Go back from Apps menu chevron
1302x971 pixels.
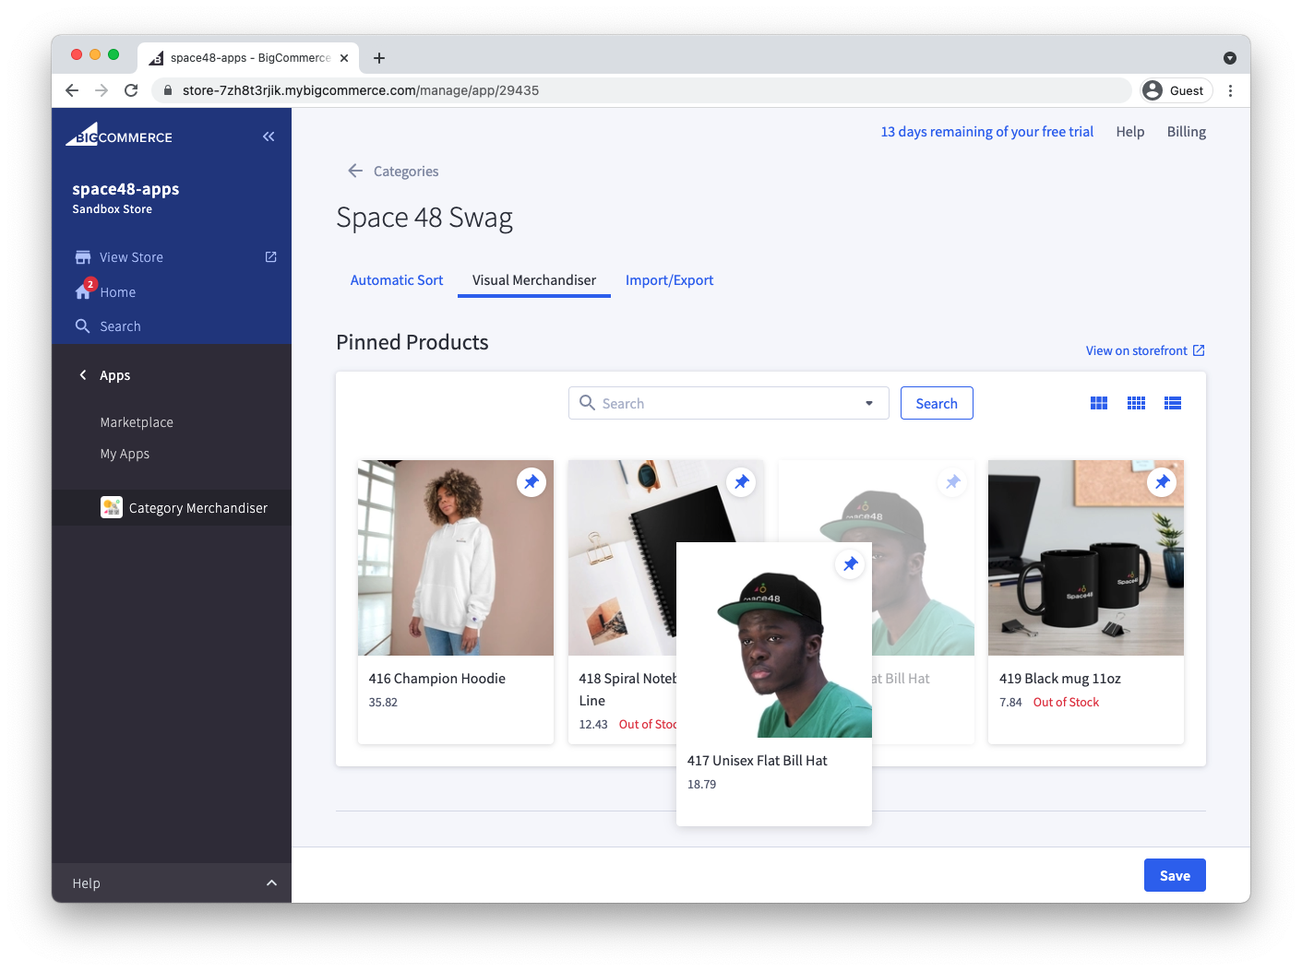click(x=83, y=374)
